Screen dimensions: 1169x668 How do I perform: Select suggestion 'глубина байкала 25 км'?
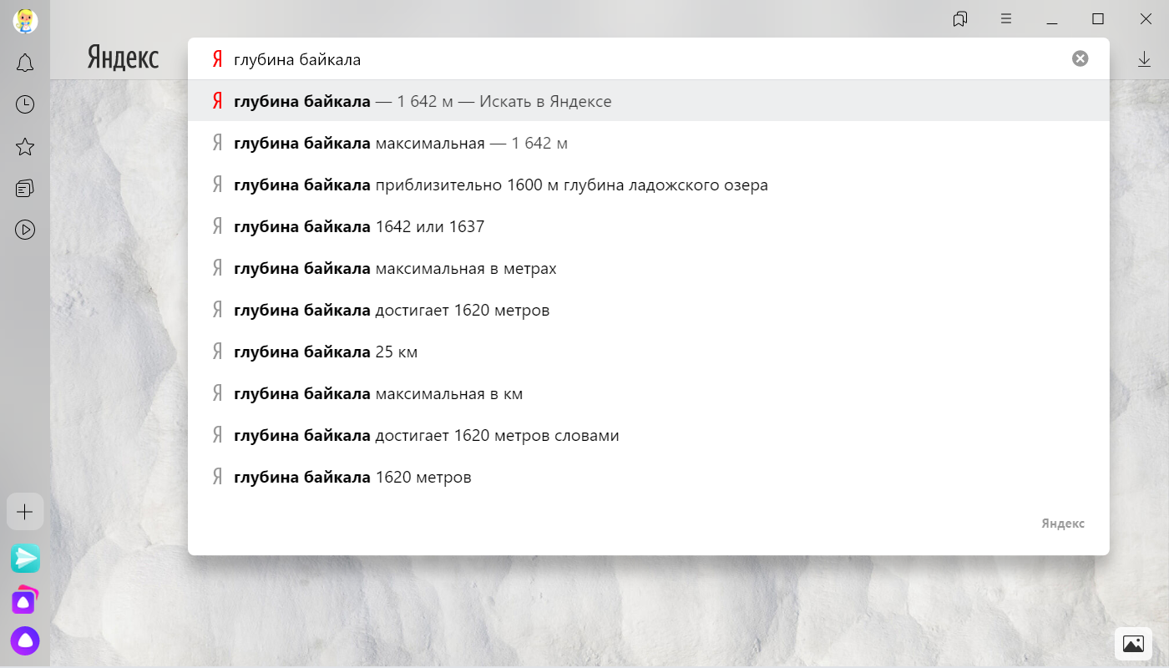point(649,352)
